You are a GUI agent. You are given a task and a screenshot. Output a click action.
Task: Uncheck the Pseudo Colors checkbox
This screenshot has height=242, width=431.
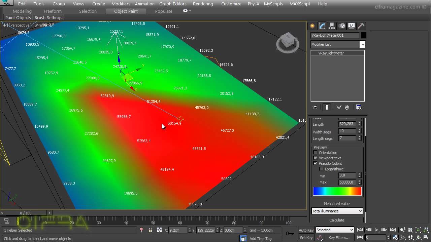click(x=316, y=163)
